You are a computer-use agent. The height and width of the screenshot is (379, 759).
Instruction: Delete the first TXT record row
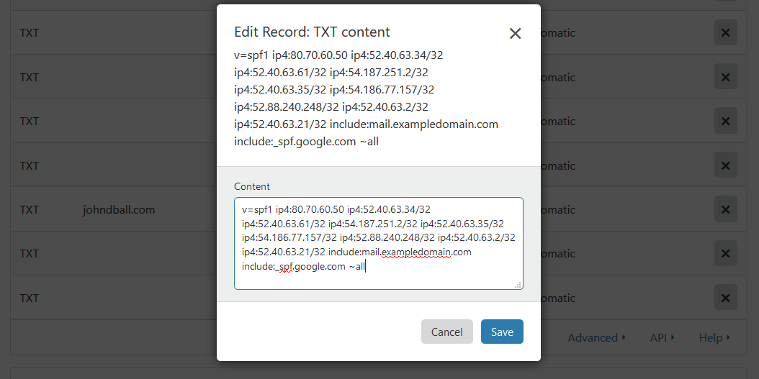(726, 33)
